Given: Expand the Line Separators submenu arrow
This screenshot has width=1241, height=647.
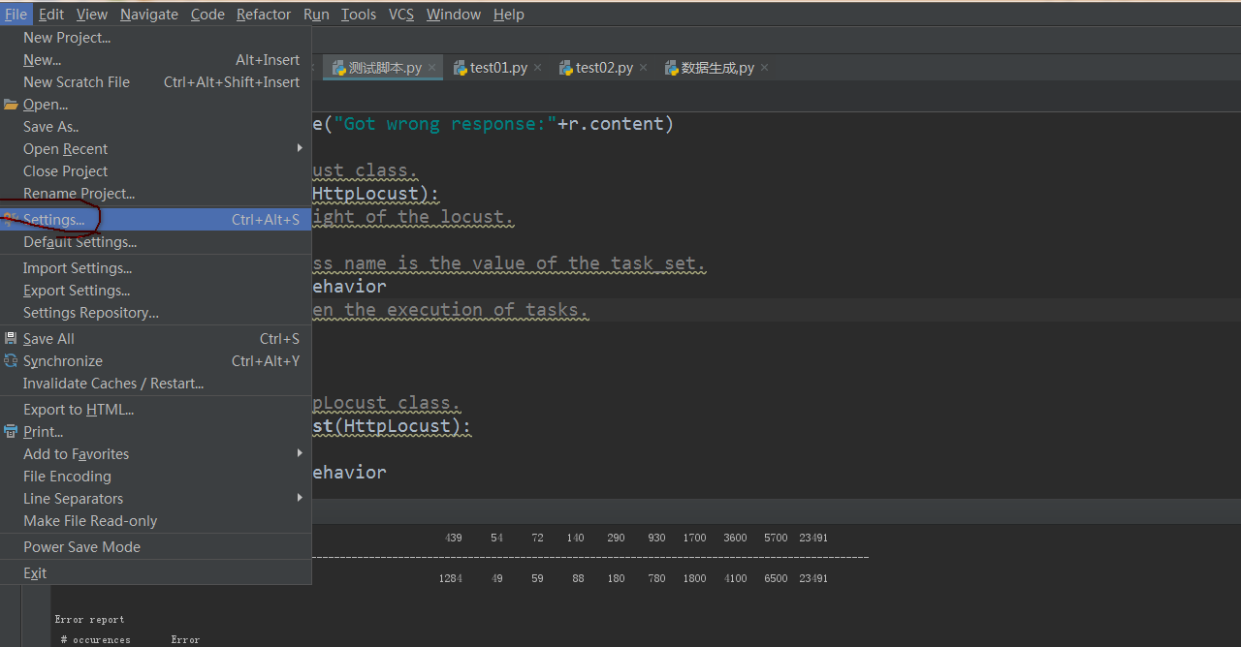Looking at the screenshot, I should (x=300, y=498).
